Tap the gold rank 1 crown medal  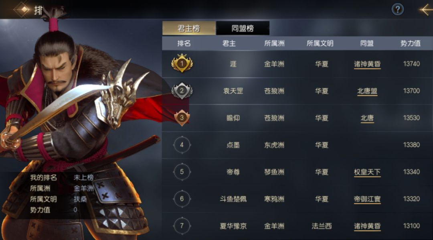pyautogui.click(x=182, y=63)
